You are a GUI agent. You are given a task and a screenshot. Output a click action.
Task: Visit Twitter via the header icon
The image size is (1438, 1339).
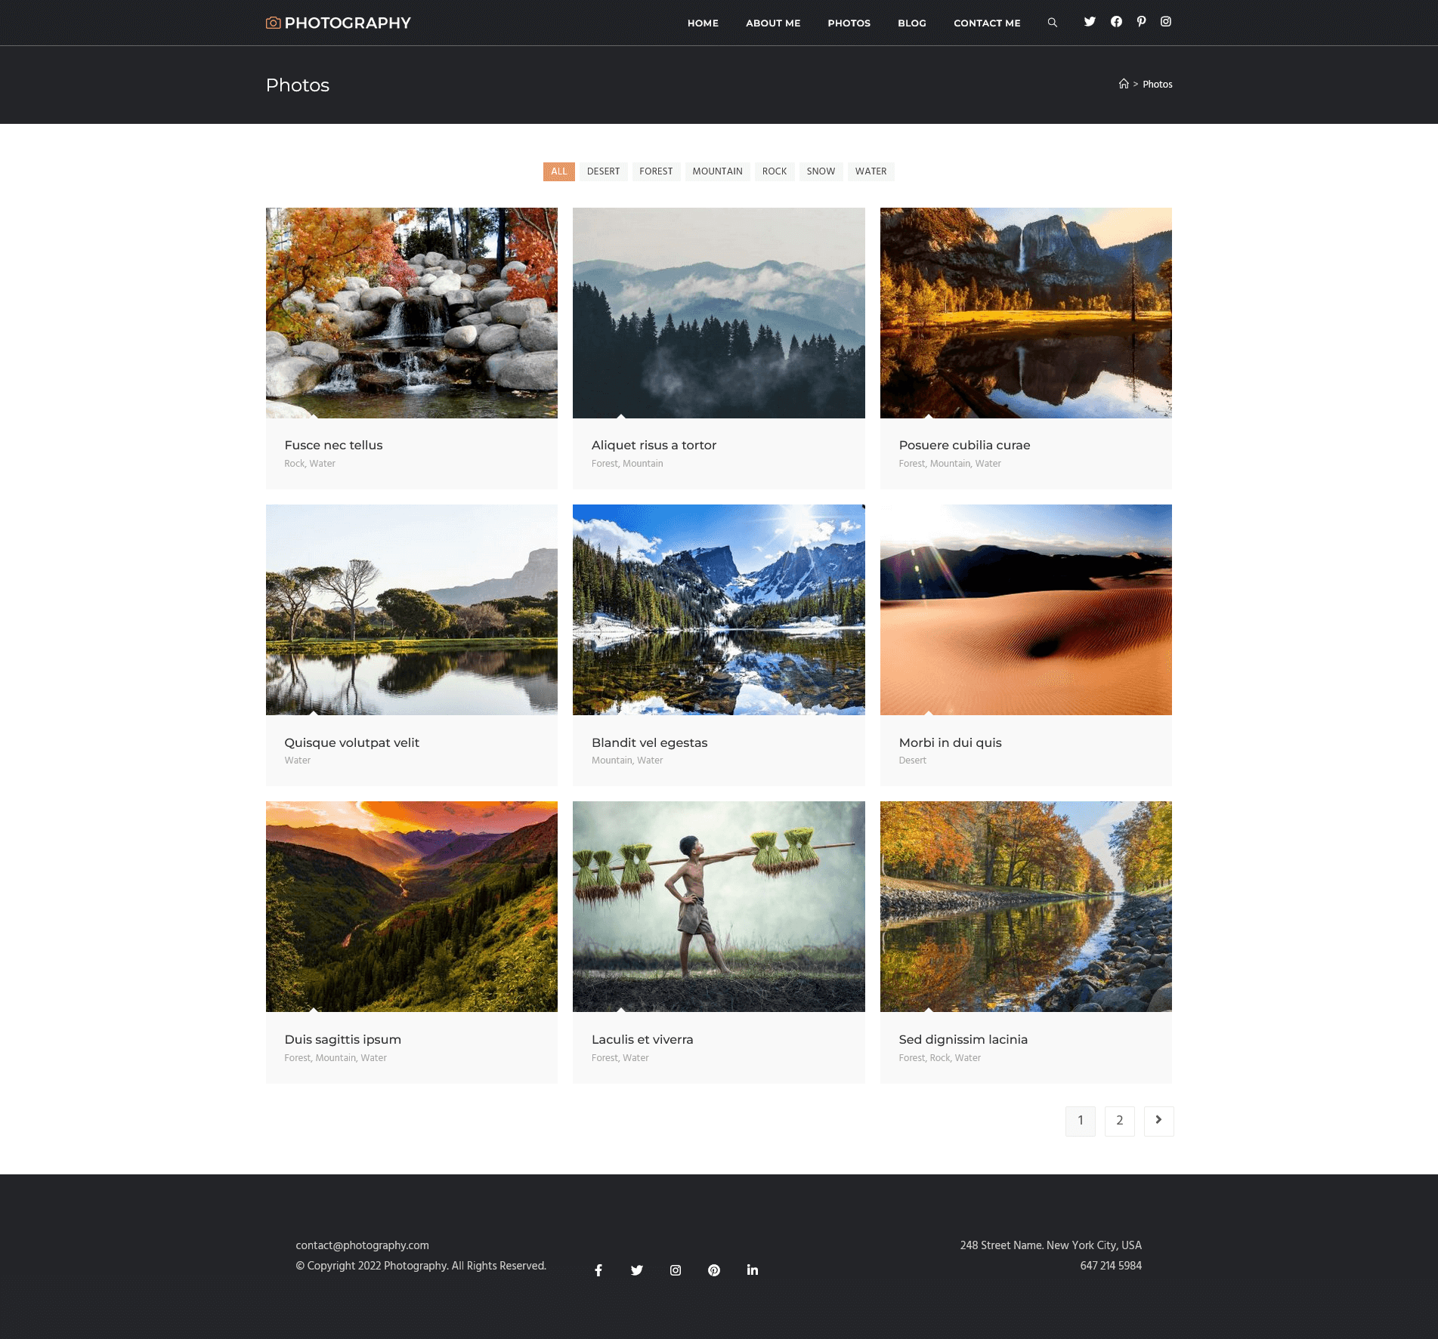pyautogui.click(x=1090, y=22)
